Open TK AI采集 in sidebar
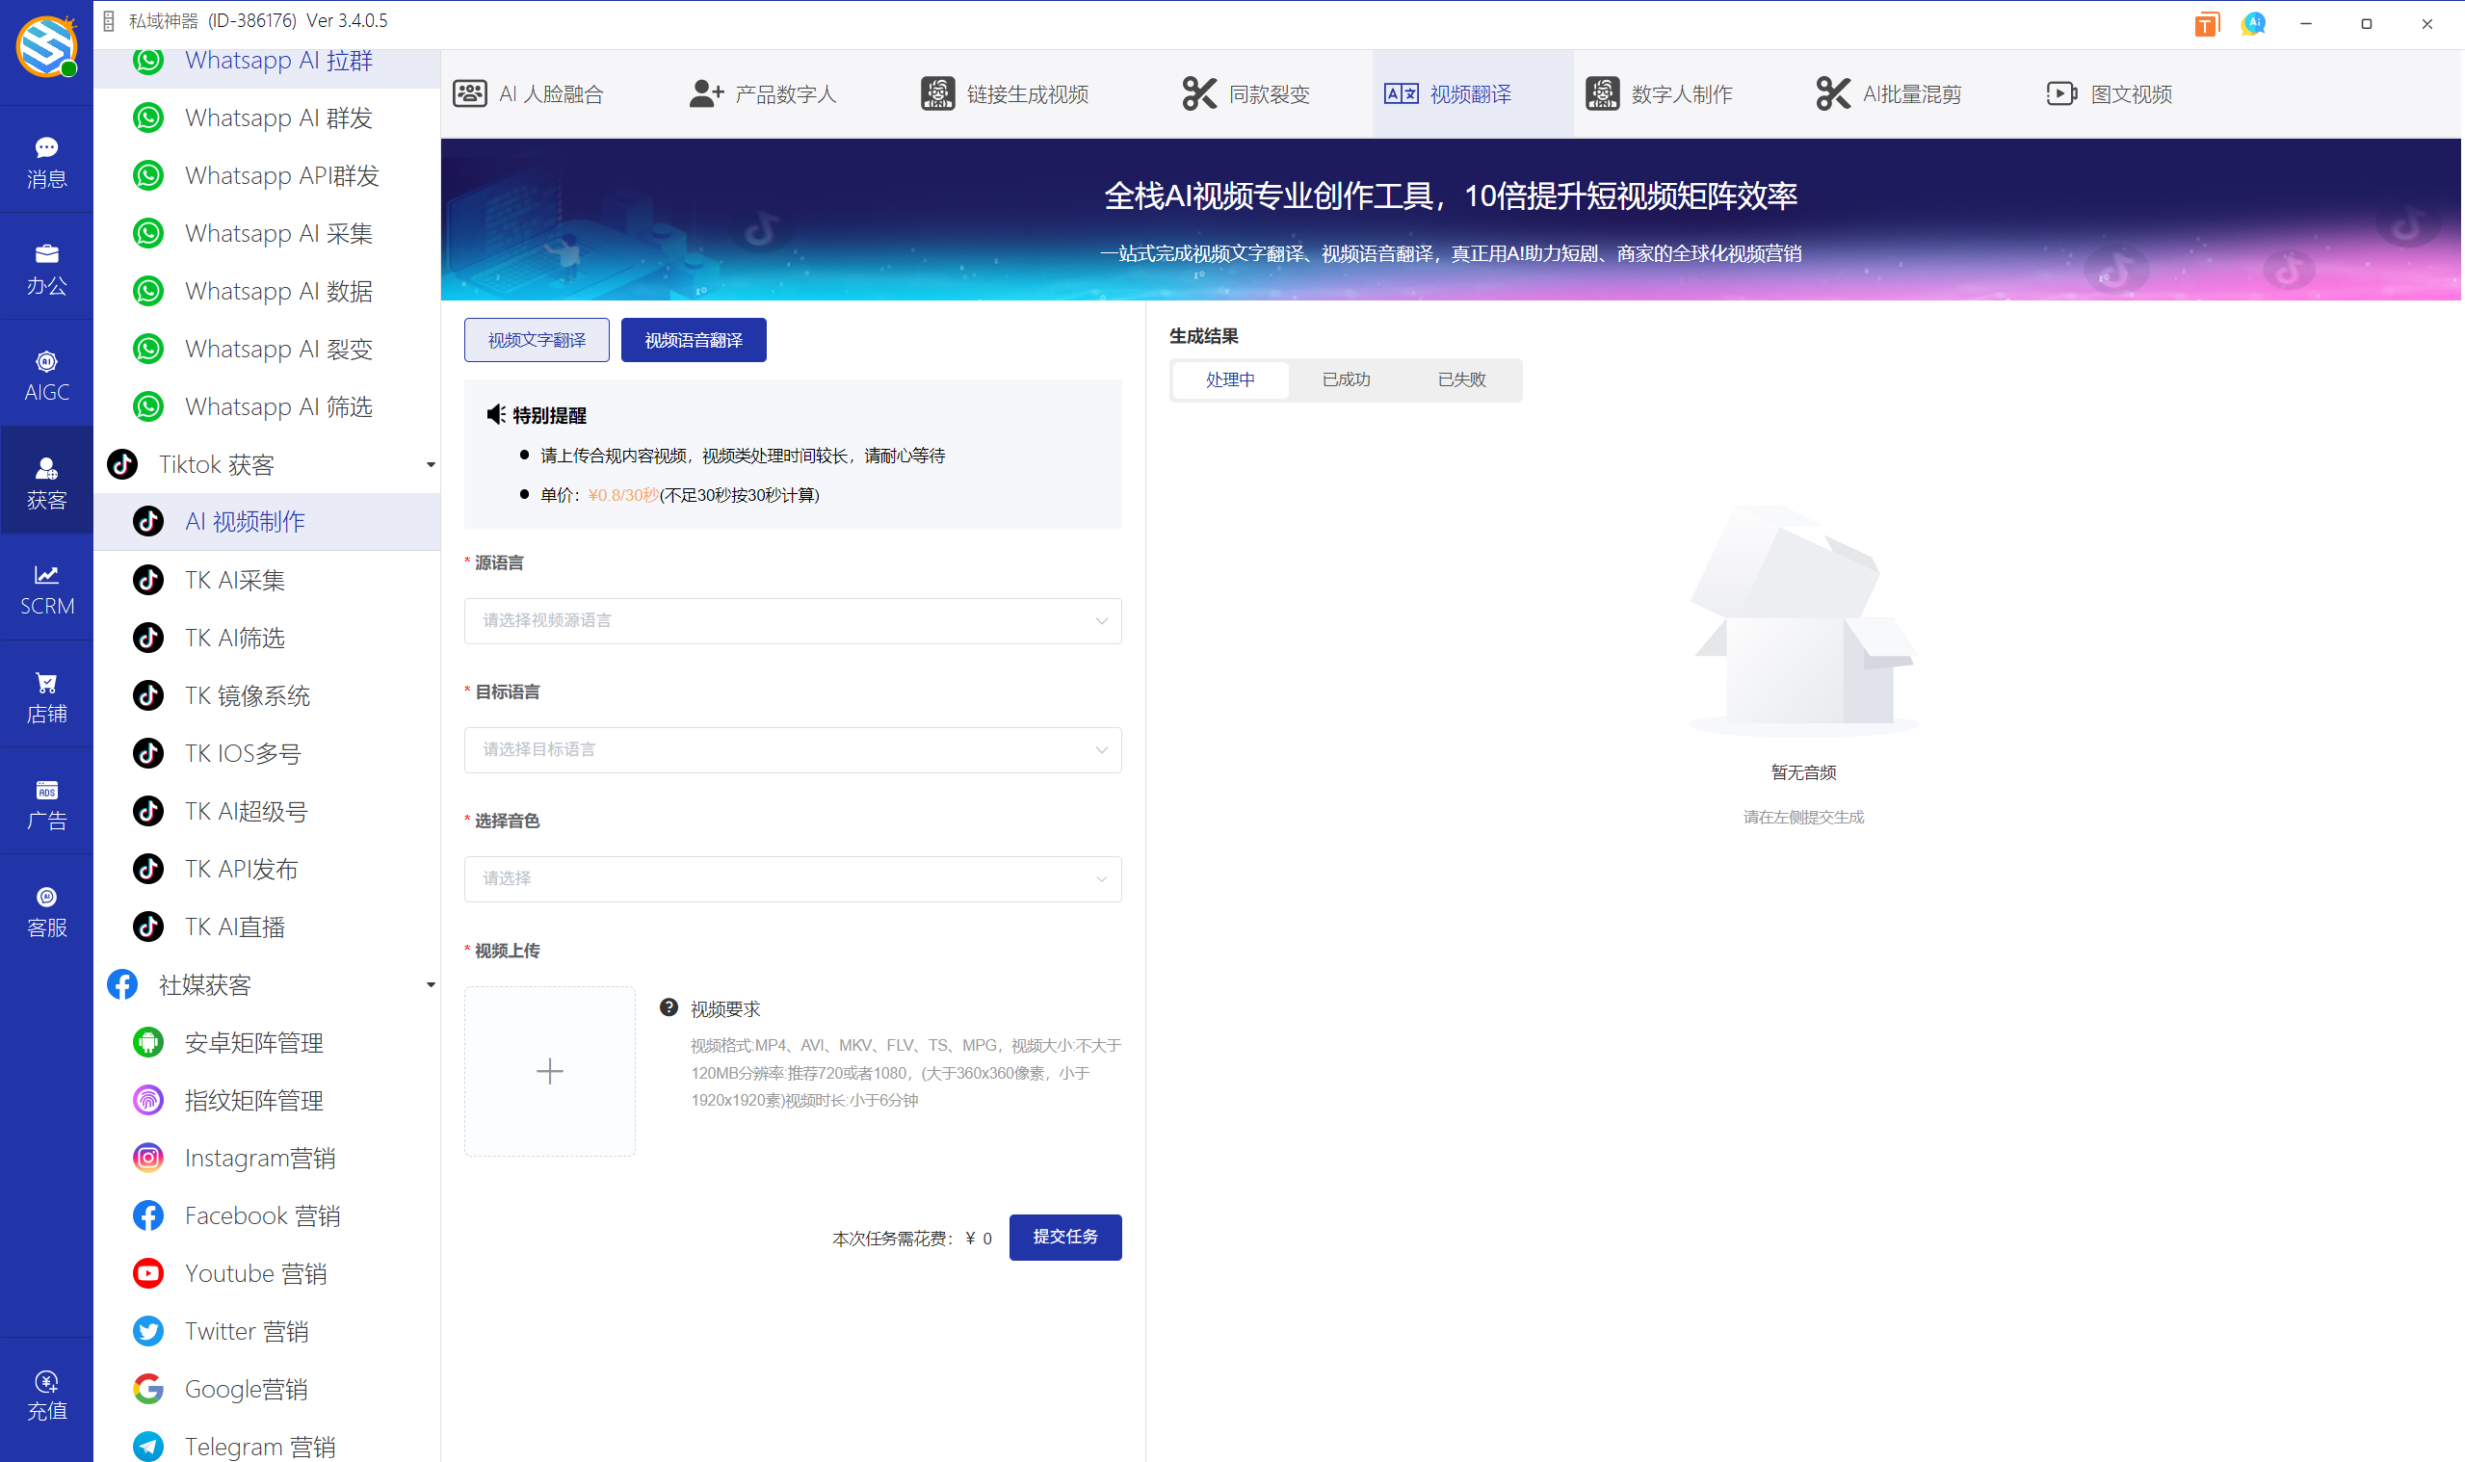The image size is (2465, 1462). (x=234, y=579)
